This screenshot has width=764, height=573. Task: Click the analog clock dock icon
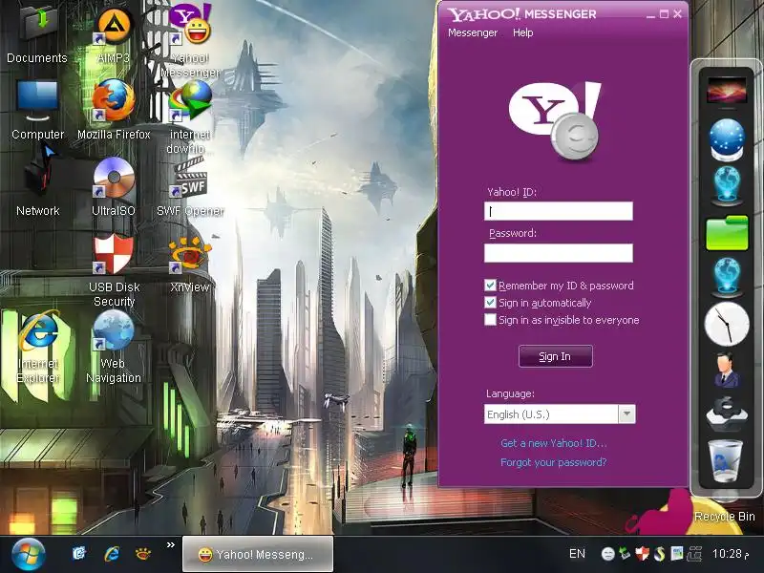(727, 324)
